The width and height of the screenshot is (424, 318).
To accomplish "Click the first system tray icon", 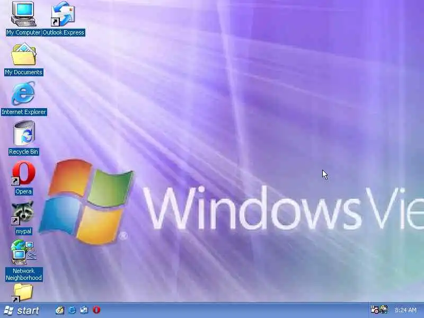I will coord(375,310).
